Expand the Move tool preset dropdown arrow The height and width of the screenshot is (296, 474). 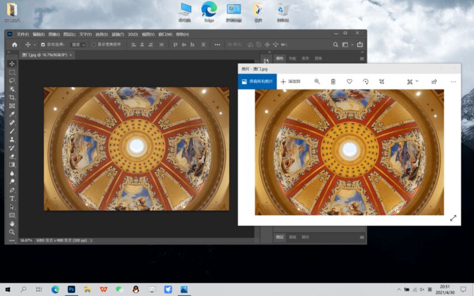tap(35, 45)
